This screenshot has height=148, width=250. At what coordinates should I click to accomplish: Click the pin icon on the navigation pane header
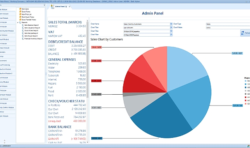(x=44, y=5)
